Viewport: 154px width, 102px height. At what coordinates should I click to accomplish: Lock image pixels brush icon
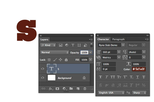tap(55, 60)
